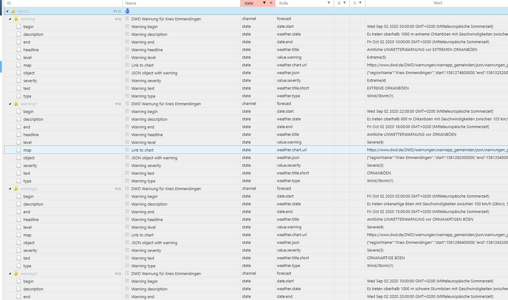This screenshot has height=300, width=508.
Task: Collapse the warning channel node
Action: [10, 19]
